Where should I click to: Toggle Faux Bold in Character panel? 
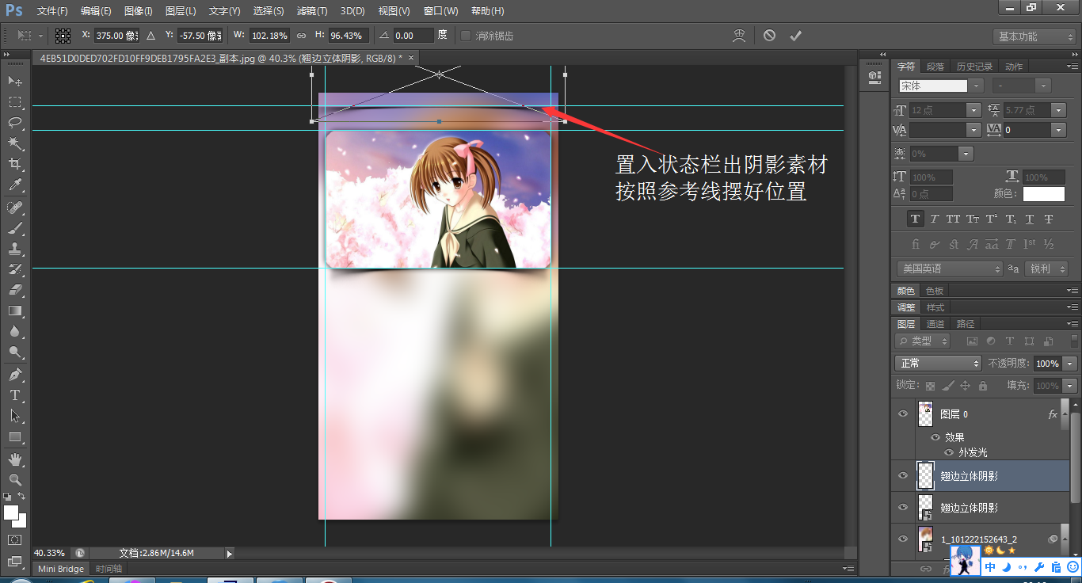click(916, 219)
